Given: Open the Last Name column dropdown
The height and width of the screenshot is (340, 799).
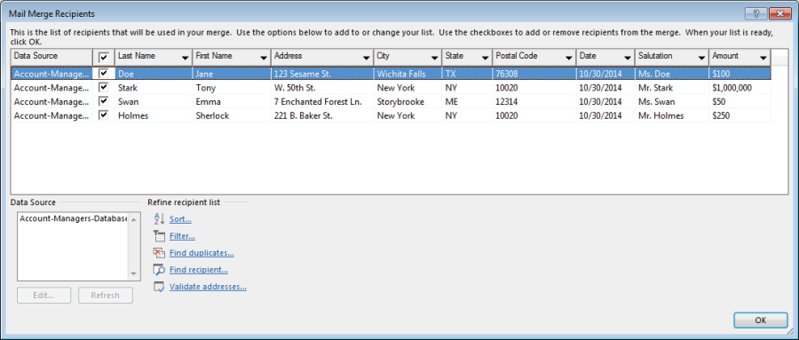Looking at the screenshot, I should (x=186, y=58).
